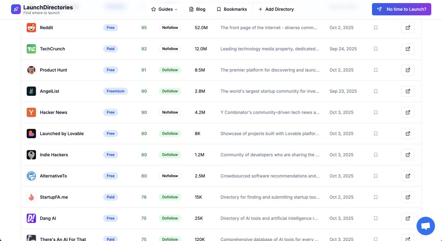The image size is (442, 241).
Task: Click the Dang AI logo icon
Action: (x=31, y=218)
